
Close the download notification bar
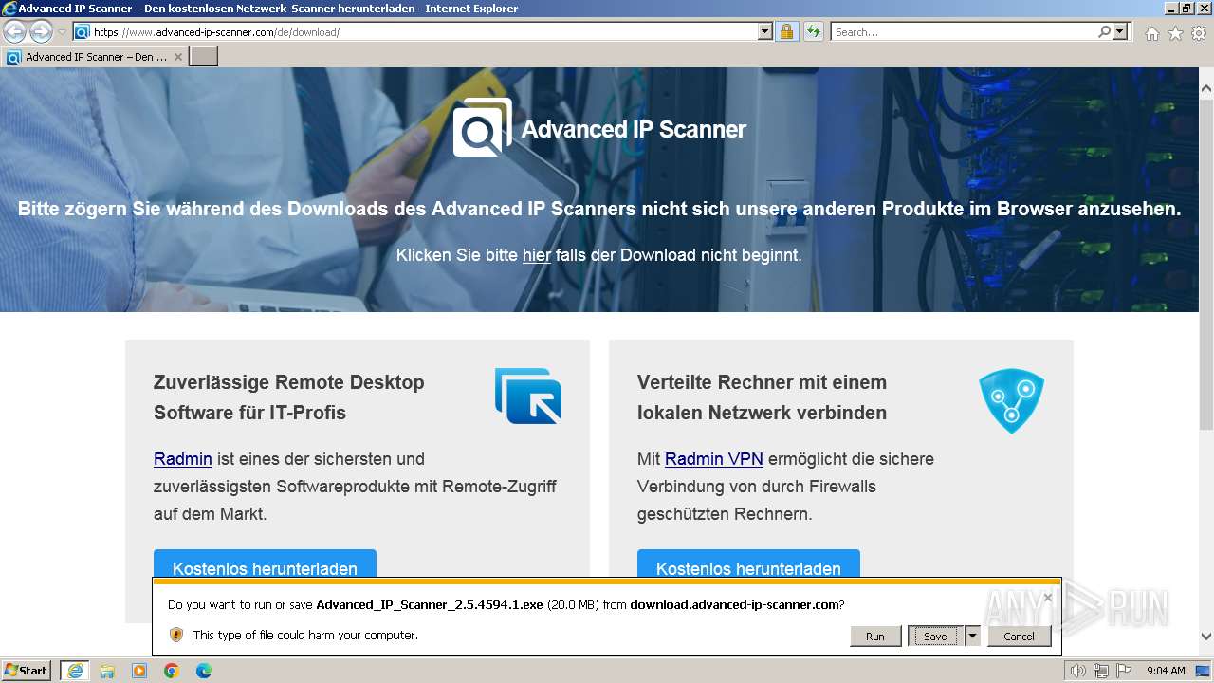coord(1047,598)
